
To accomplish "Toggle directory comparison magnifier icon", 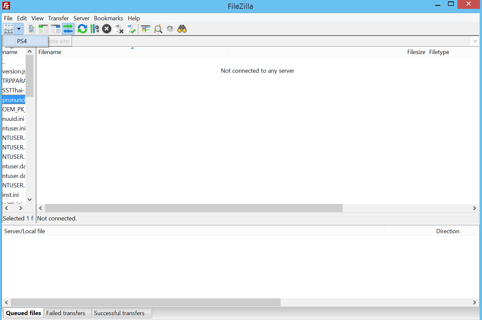I will [158, 29].
